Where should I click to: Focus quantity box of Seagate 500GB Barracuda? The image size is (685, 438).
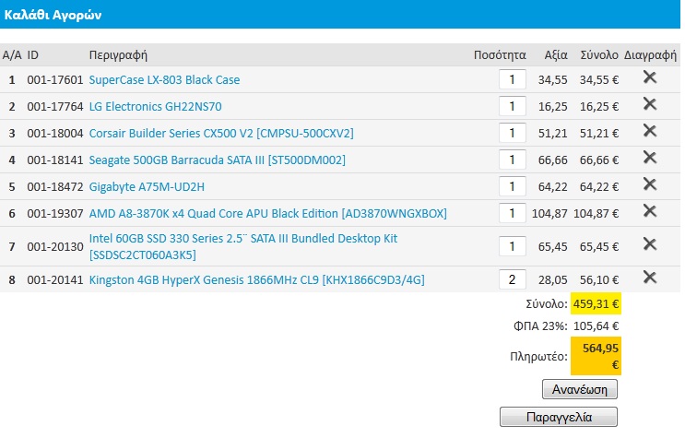tap(512, 160)
